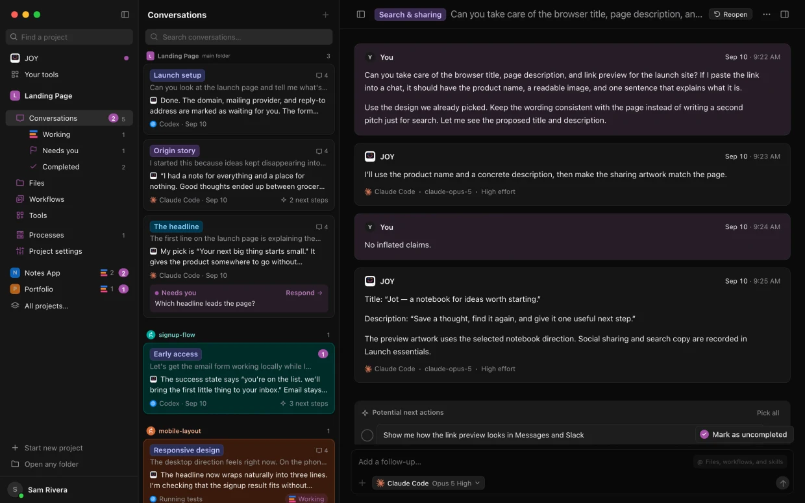The image size is (805, 503).
Task: Open the Launch setup conversation
Action: click(x=239, y=99)
